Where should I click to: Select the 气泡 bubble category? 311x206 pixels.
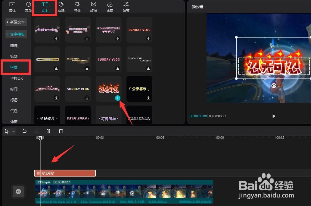[14, 111]
